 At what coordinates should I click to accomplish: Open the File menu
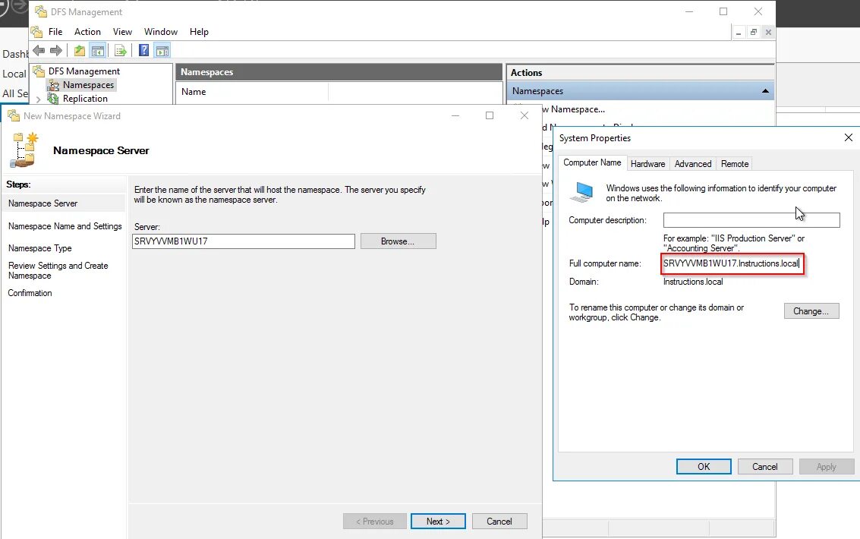point(55,32)
